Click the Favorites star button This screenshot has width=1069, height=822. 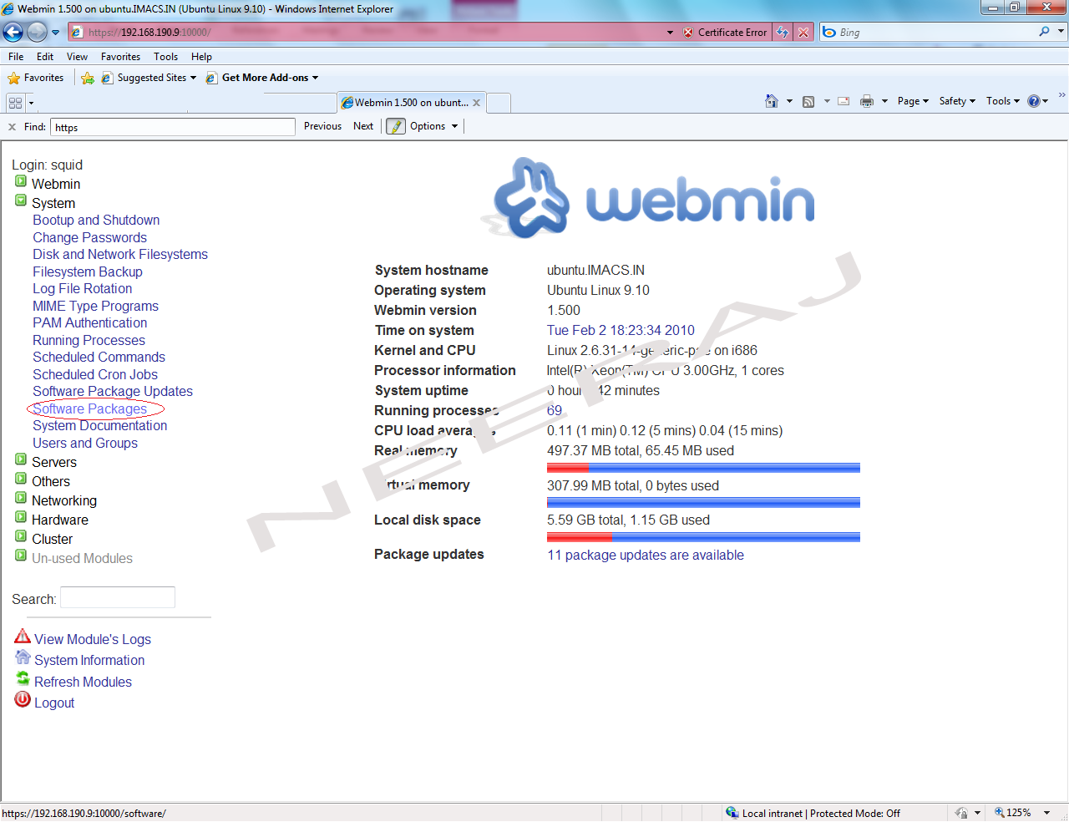(x=36, y=78)
